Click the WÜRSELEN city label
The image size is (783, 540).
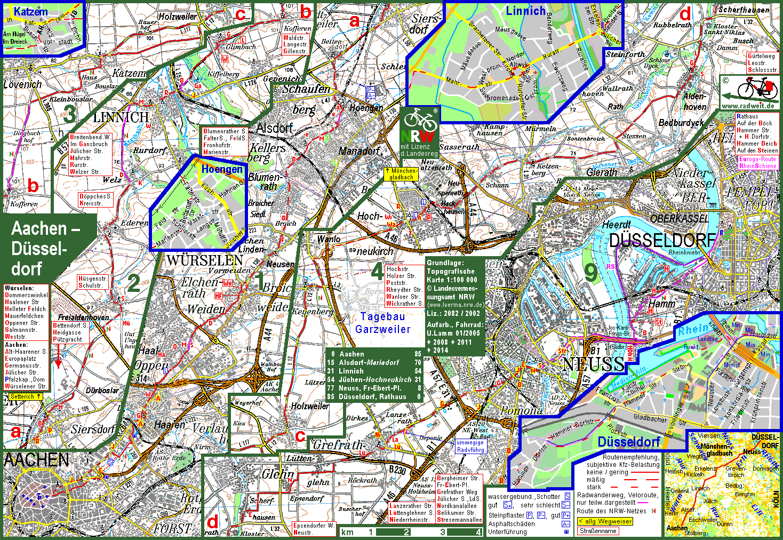(x=205, y=260)
